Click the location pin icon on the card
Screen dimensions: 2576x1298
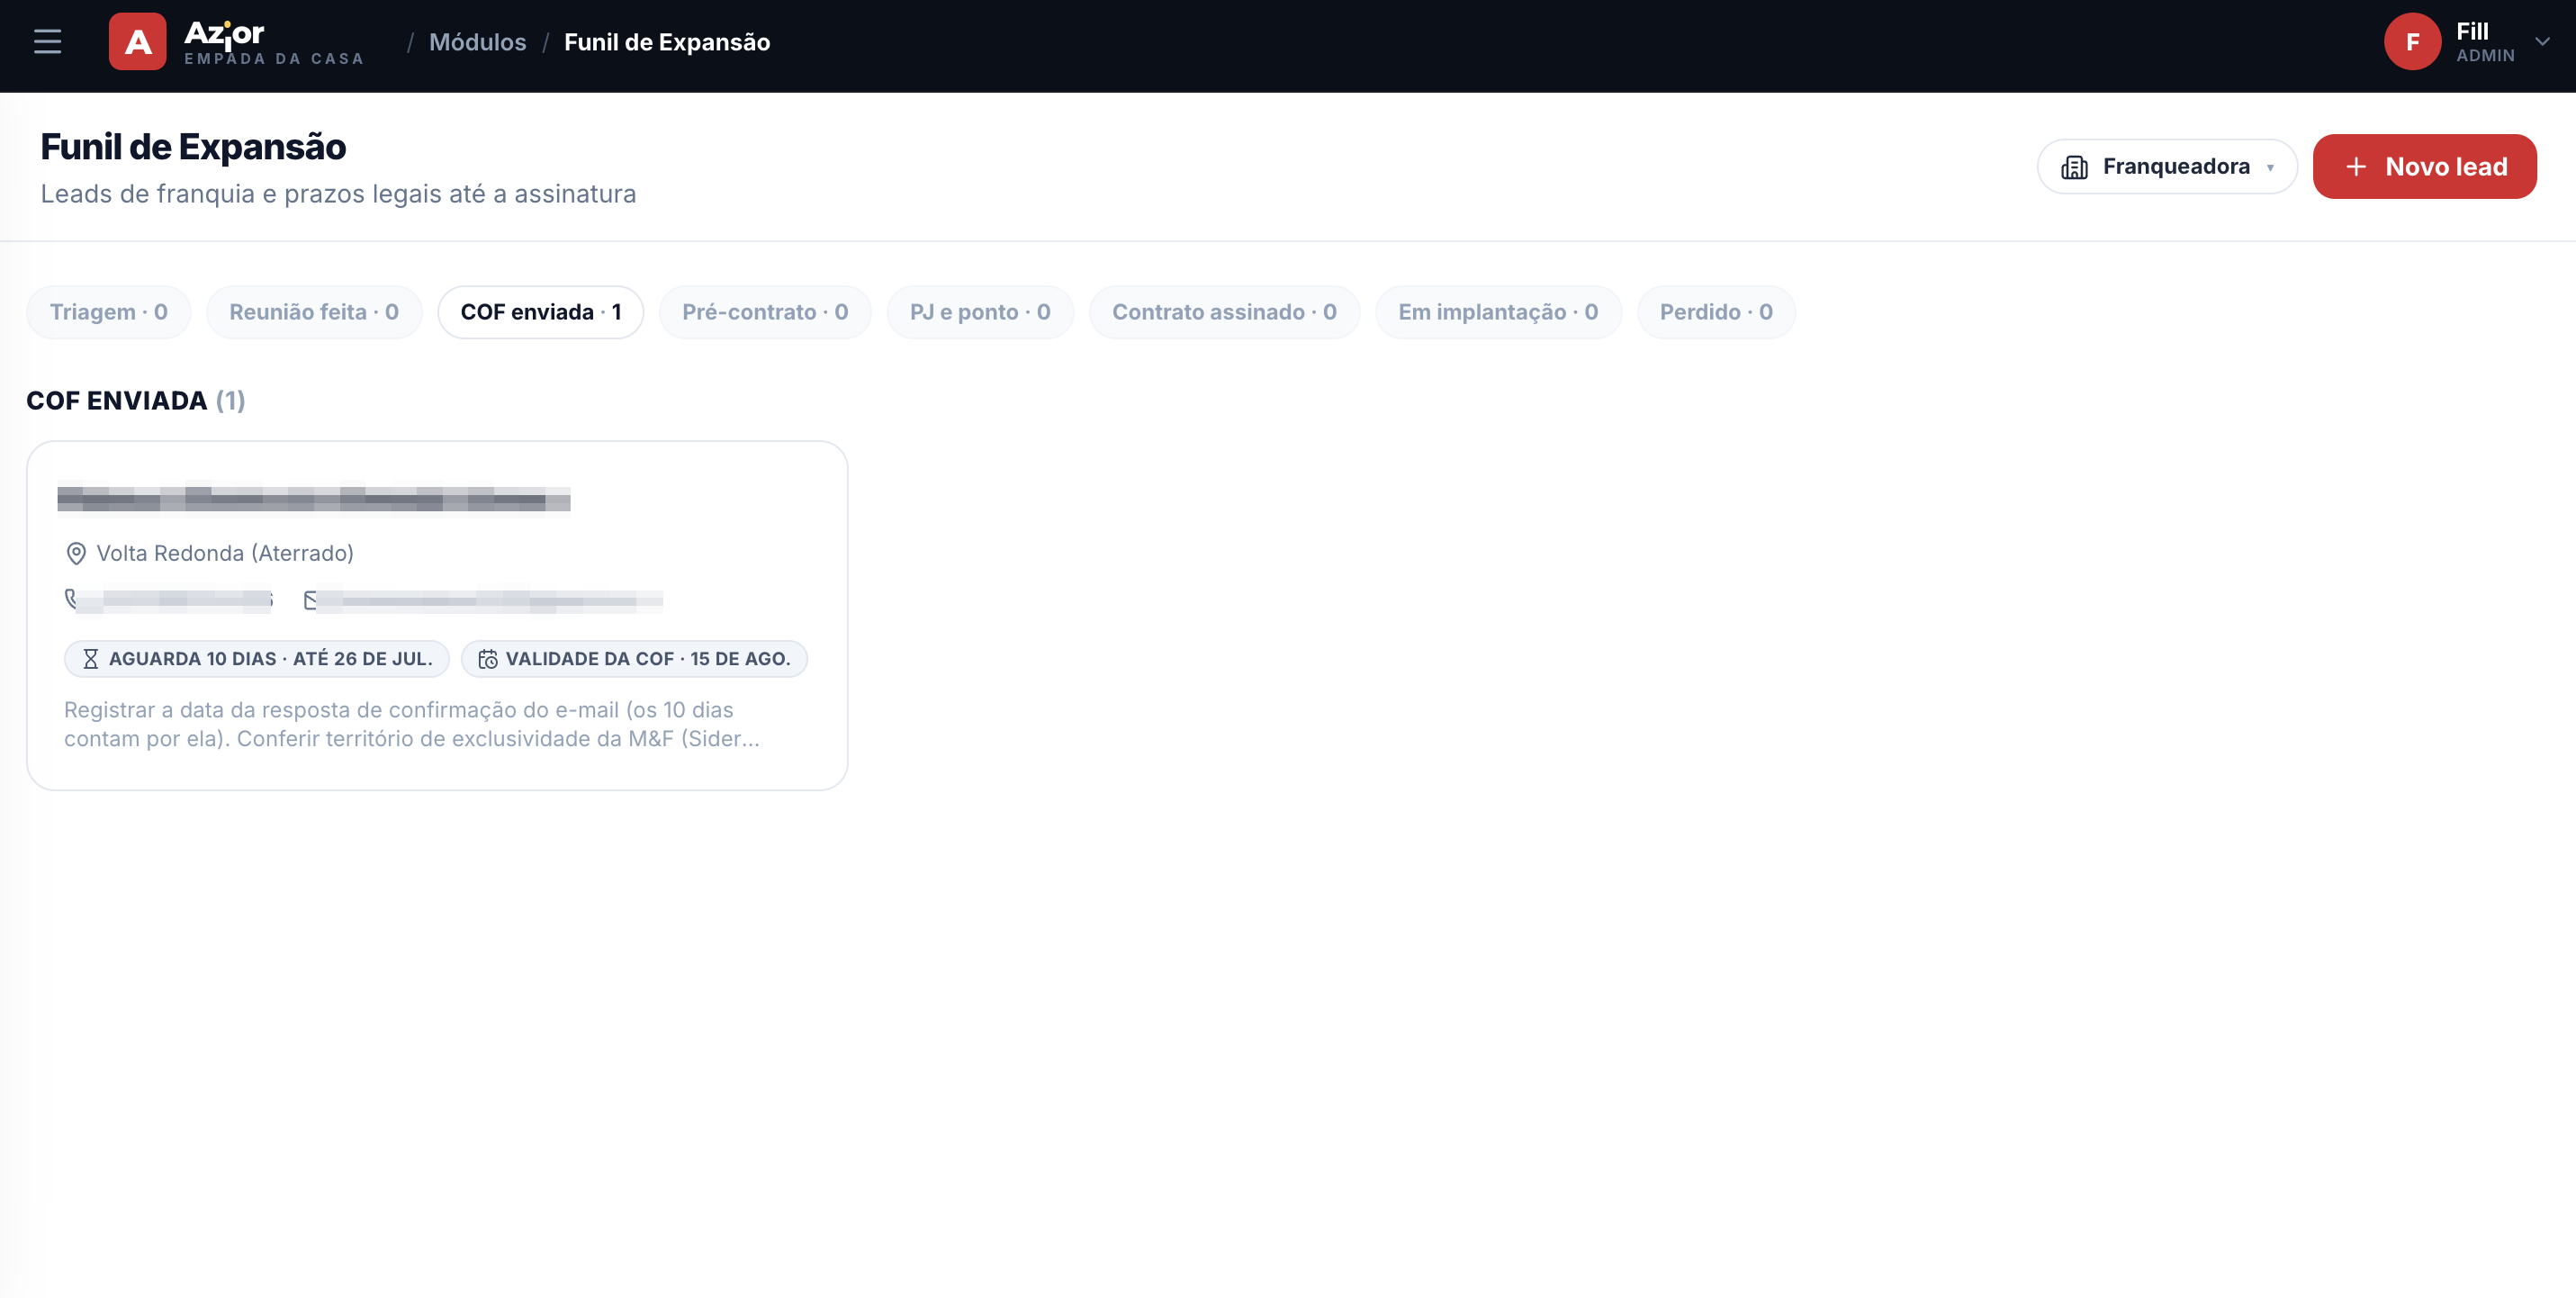[76, 554]
